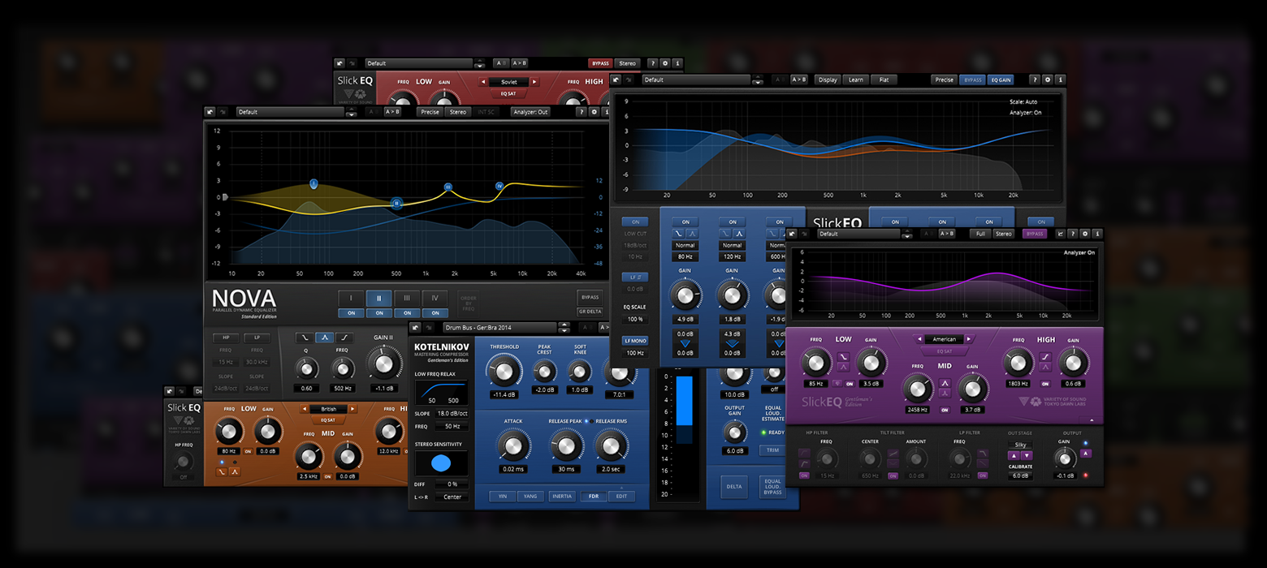Select band IV tab in NOVA

[435, 299]
